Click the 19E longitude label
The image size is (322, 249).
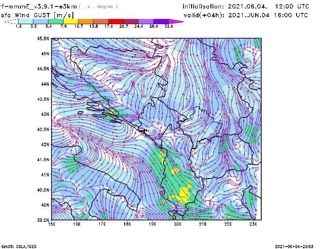(153, 224)
